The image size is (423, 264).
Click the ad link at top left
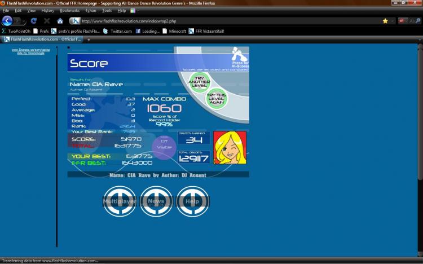coord(31,50)
